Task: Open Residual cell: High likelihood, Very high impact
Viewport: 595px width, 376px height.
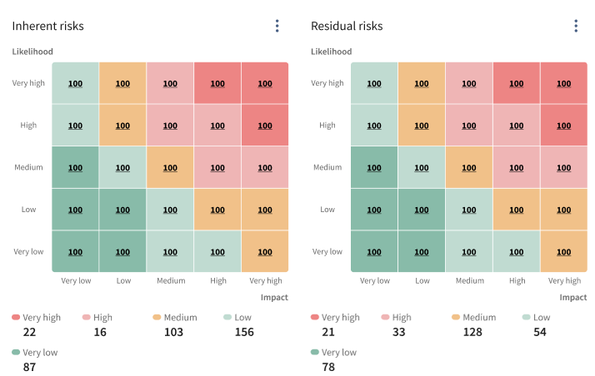Action: [x=564, y=126]
